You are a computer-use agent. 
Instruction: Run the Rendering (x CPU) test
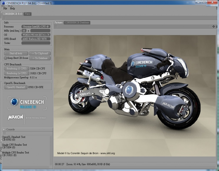[x=17, y=73]
